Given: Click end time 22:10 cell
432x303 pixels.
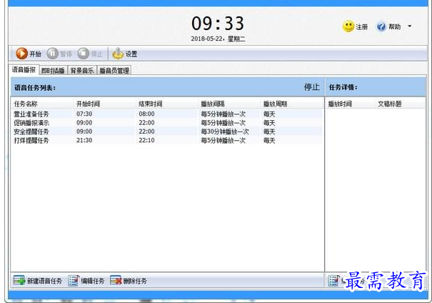Looking at the screenshot, I should 146,140.
